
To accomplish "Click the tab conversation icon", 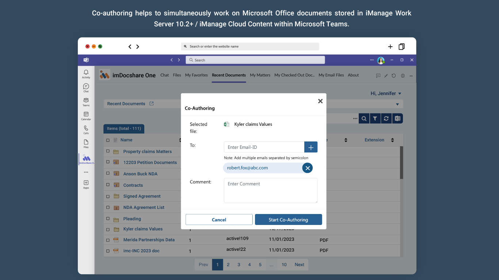I will [378, 76].
